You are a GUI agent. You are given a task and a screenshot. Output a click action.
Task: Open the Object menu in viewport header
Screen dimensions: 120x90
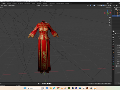click(x=5, y=5)
